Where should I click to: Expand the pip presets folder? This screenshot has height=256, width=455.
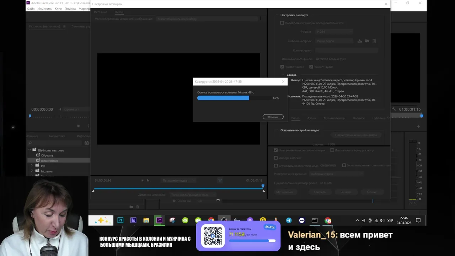(32, 166)
